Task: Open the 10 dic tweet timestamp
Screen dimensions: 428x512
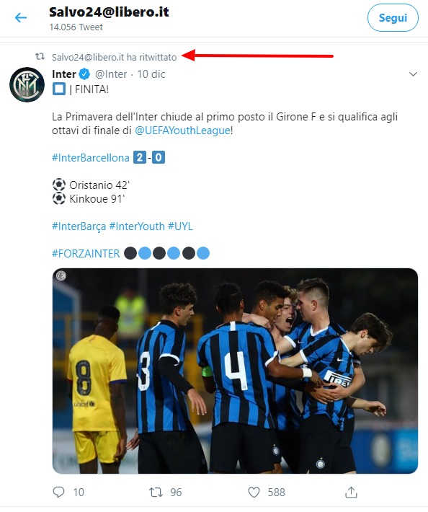Action: point(151,74)
